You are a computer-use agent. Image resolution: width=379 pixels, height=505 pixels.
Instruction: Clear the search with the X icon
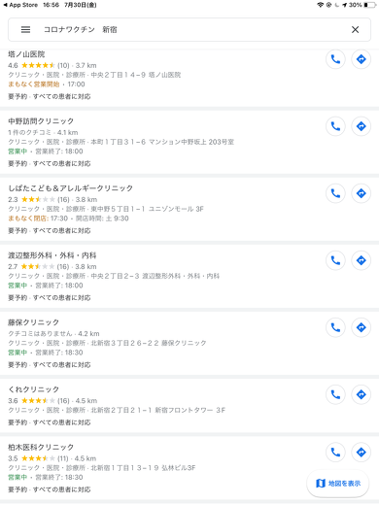[355, 30]
